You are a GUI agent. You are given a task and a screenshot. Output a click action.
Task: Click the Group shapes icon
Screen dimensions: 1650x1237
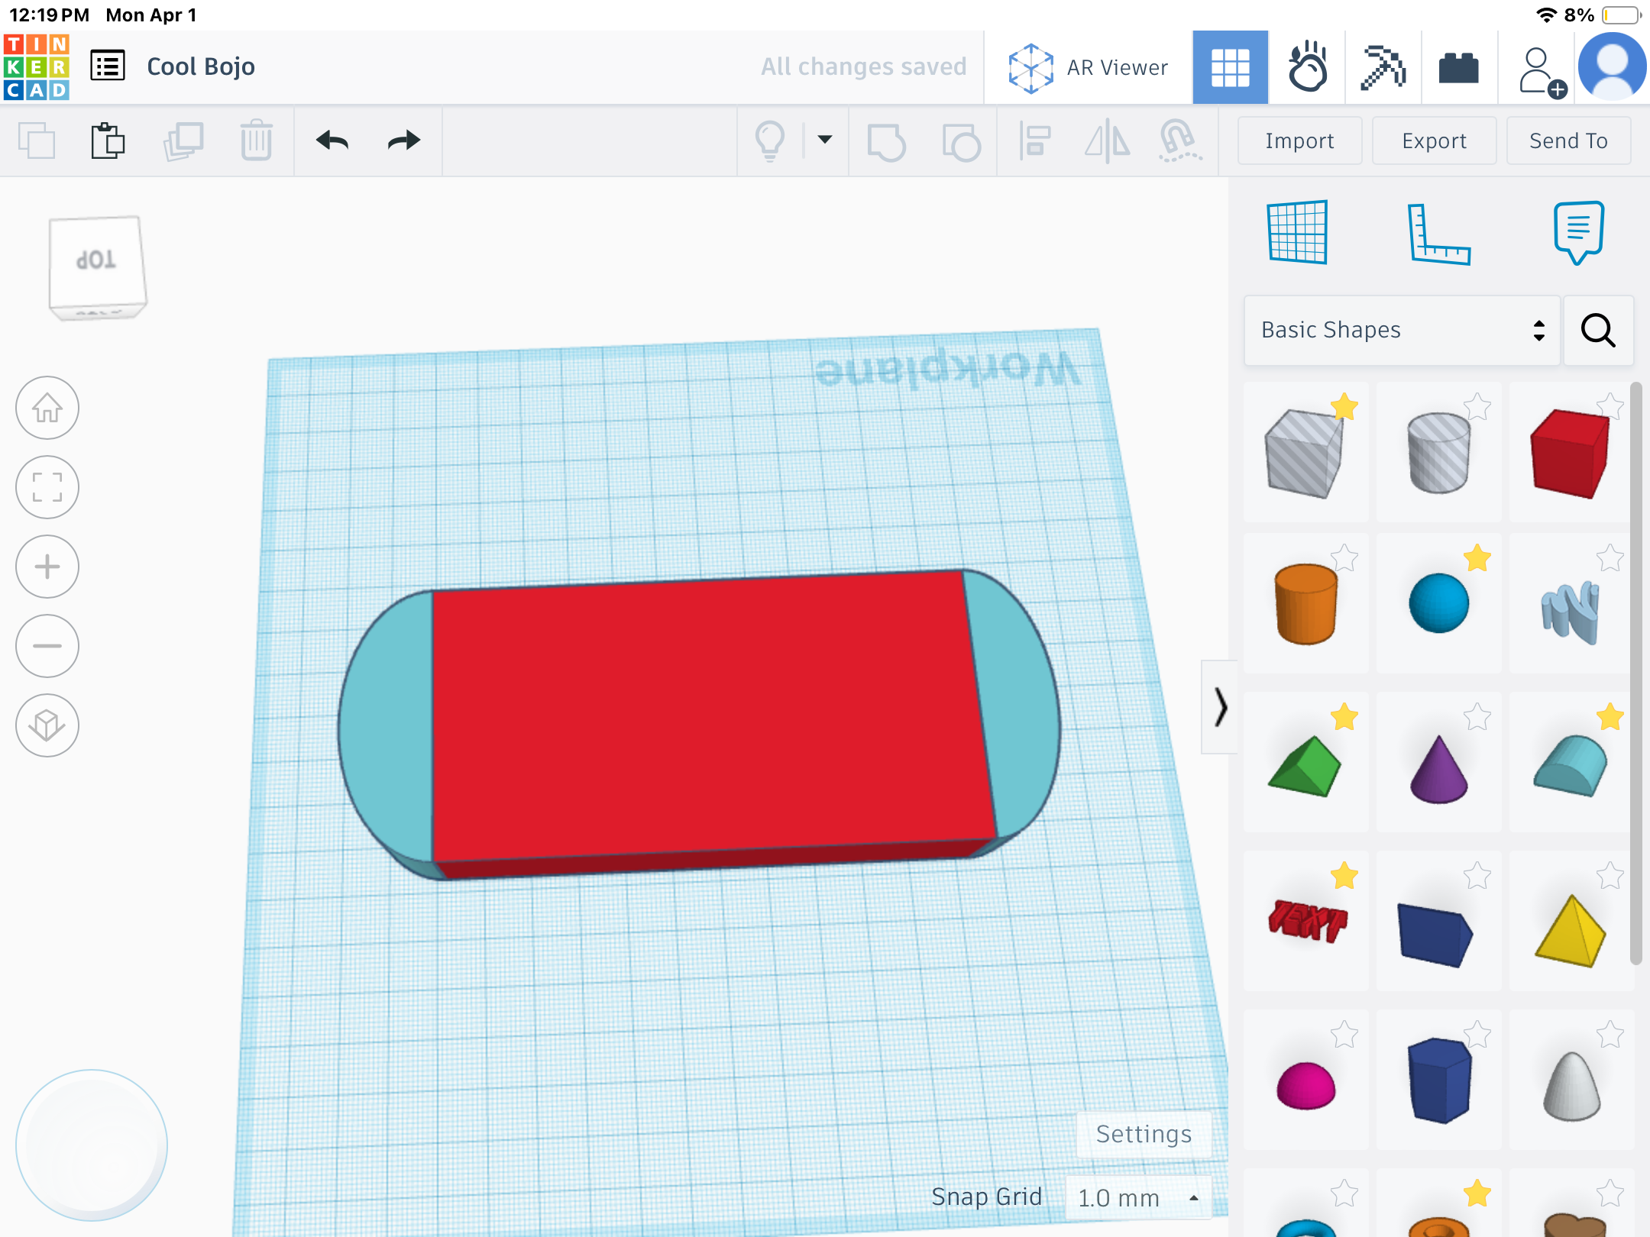pos(886,142)
